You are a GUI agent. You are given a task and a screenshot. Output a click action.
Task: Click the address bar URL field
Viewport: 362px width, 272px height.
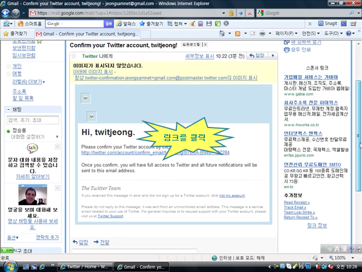click(x=124, y=13)
